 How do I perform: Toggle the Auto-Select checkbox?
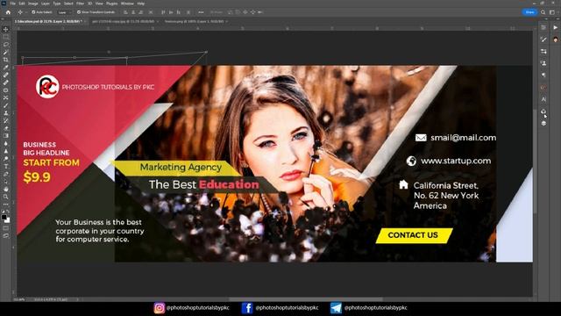[x=33, y=12]
